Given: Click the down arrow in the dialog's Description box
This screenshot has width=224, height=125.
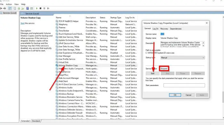Looking at the screenshot, I should pyautogui.click(x=203, y=46).
